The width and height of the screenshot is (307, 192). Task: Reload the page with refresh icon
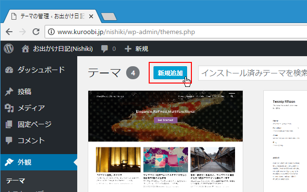[x=36, y=32]
